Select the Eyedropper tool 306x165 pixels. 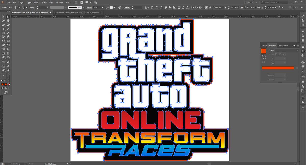(x=4, y=57)
